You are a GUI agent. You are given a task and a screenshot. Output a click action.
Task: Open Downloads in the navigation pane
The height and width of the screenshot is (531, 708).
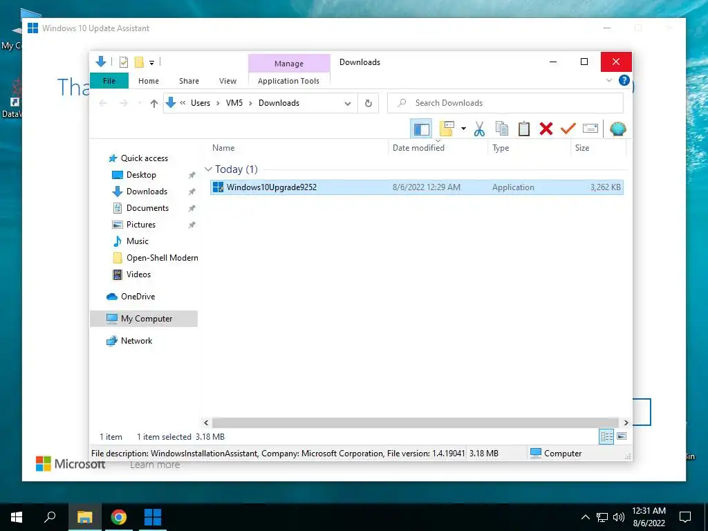pos(147,192)
